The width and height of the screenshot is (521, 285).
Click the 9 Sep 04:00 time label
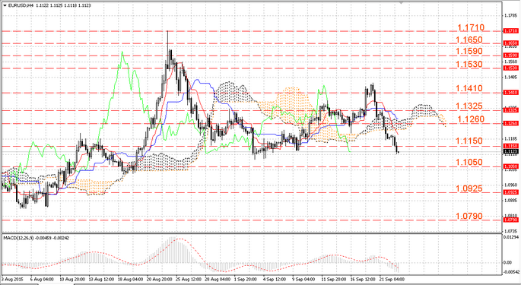coord(303,280)
